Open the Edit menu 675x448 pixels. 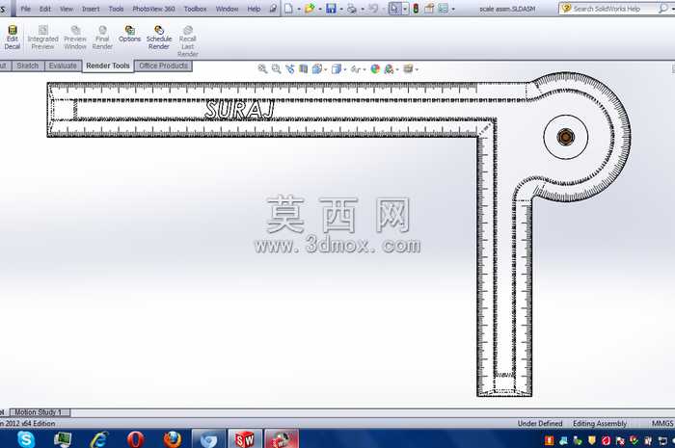(44, 9)
